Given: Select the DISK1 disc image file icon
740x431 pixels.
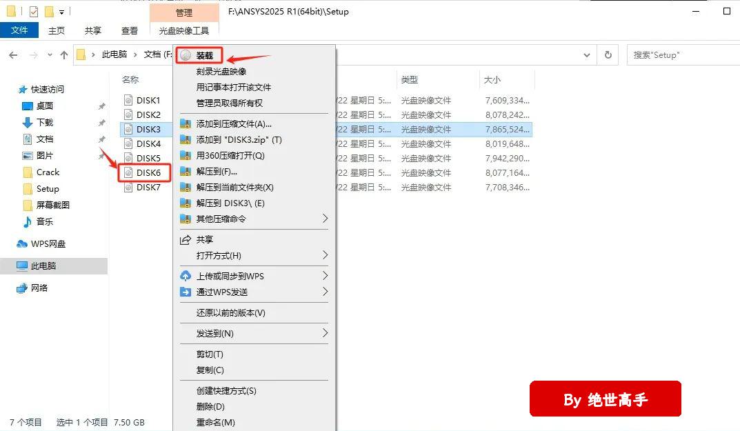Looking at the screenshot, I should click(128, 101).
